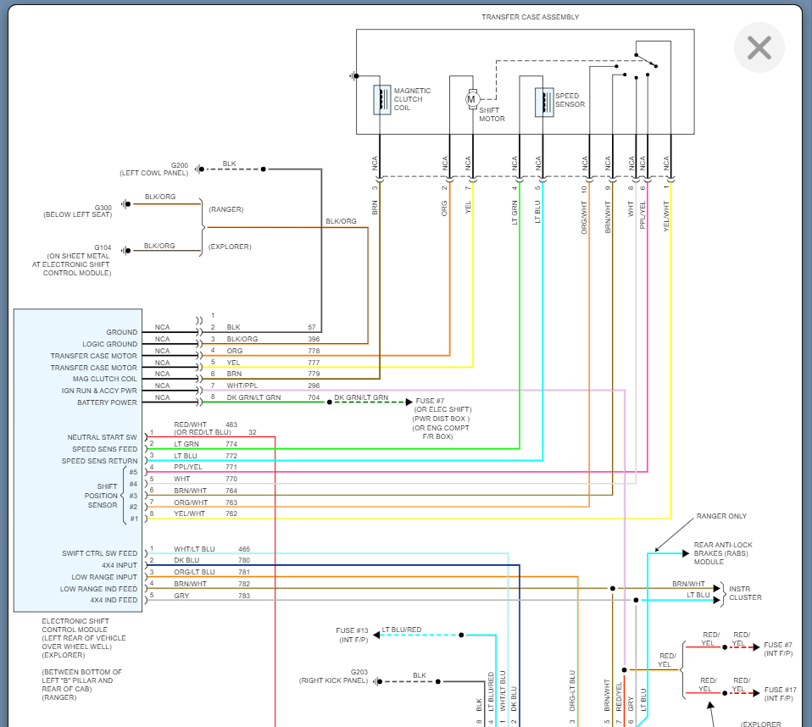Click the FUSE #17 (INT F/P) label
The width and height of the screenshot is (812, 727).
point(780,694)
